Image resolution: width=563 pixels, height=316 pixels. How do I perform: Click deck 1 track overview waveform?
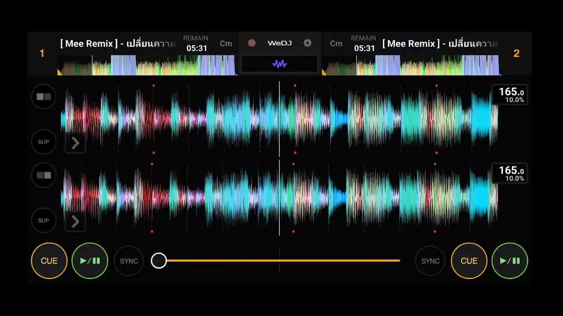[147, 65]
